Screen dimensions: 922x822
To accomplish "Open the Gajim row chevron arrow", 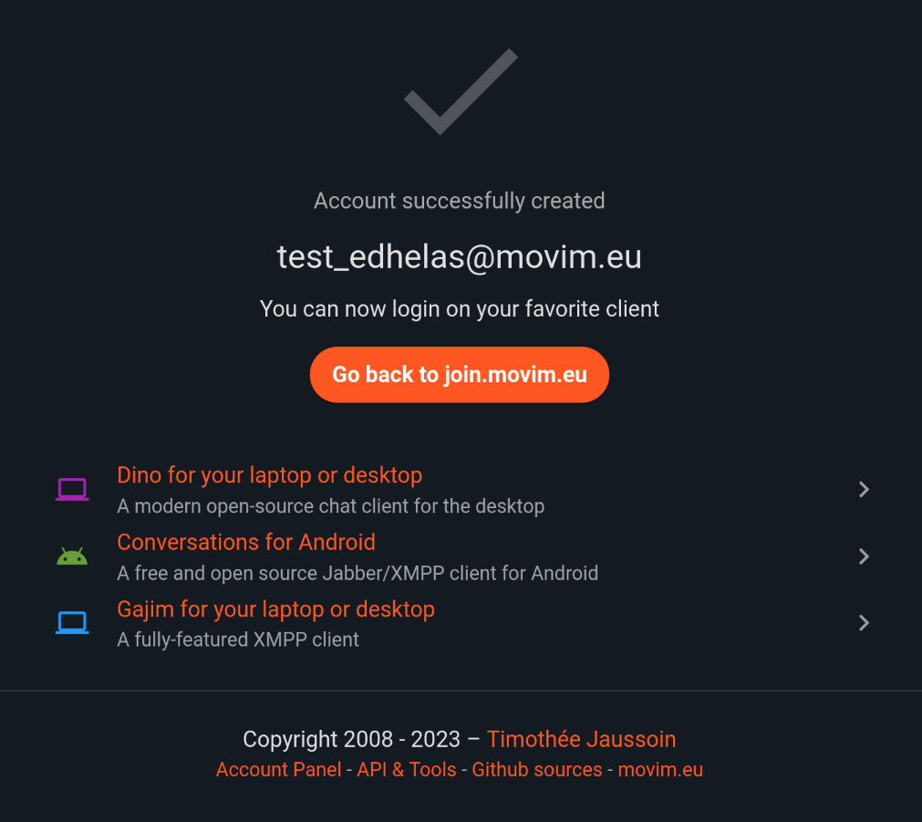I will [864, 623].
